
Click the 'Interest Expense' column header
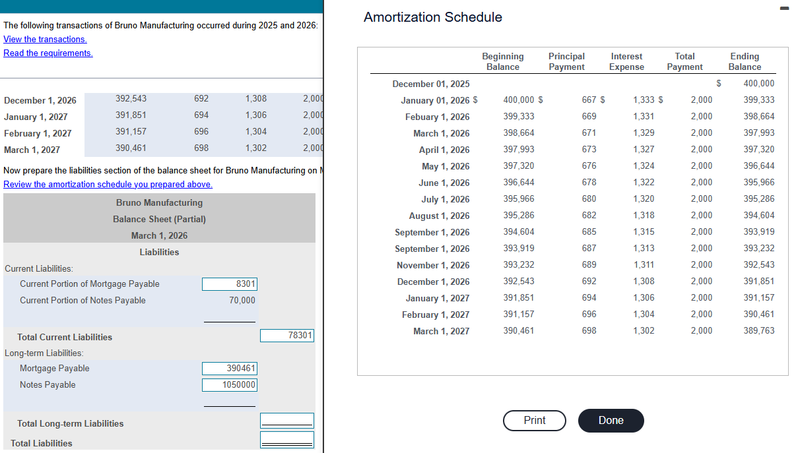(626, 61)
